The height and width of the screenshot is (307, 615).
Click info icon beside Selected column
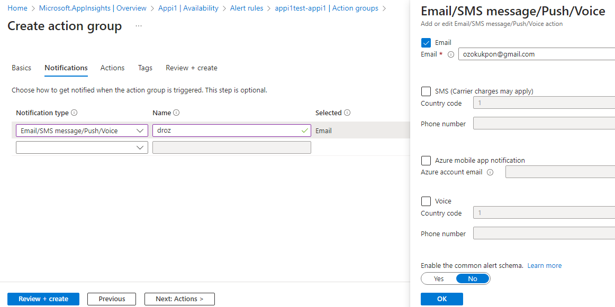click(347, 113)
